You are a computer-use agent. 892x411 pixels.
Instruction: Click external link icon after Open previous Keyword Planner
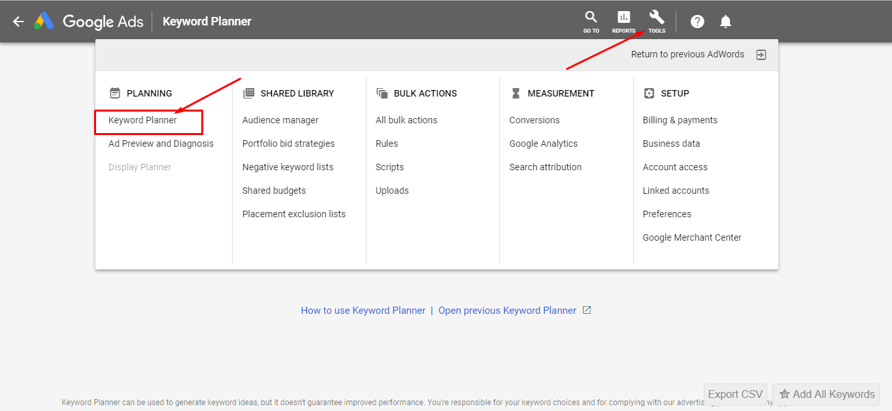[x=587, y=310]
